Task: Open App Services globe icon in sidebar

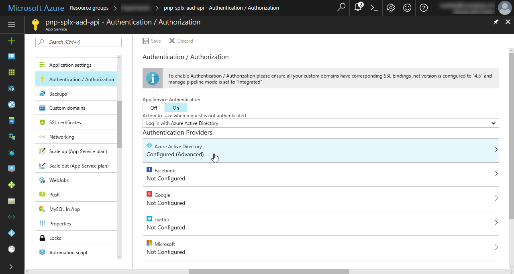Action: (12, 104)
